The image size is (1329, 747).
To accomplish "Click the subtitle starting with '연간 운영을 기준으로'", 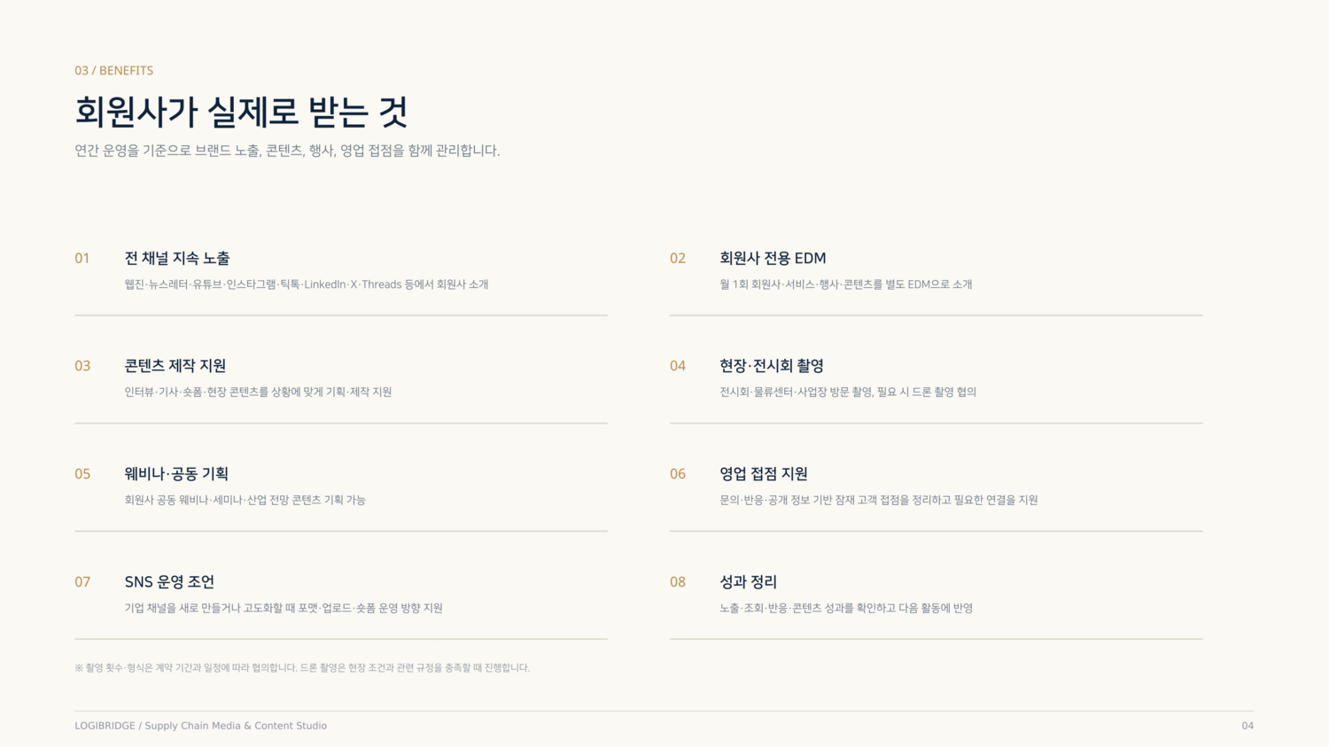I will pyautogui.click(x=287, y=151).
